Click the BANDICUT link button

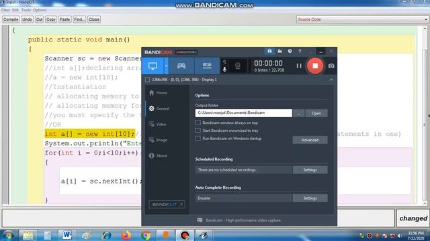[x=167, y=204]
